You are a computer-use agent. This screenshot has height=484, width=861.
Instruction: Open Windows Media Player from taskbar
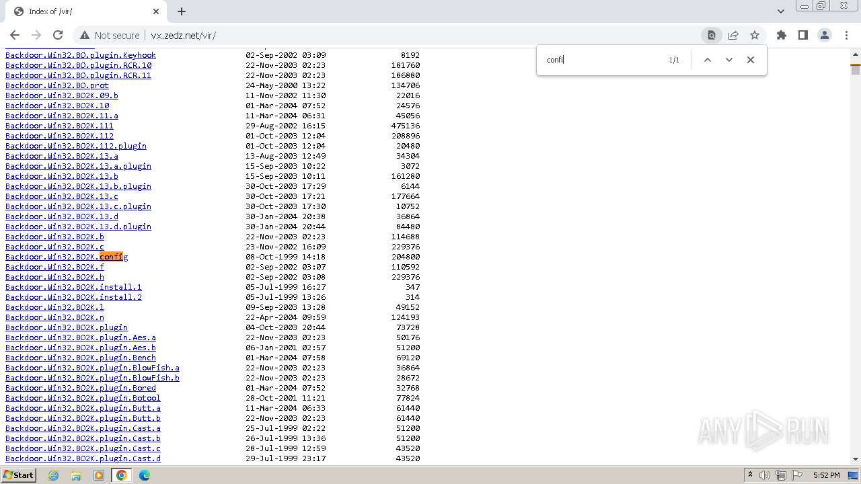pos(99,475)
